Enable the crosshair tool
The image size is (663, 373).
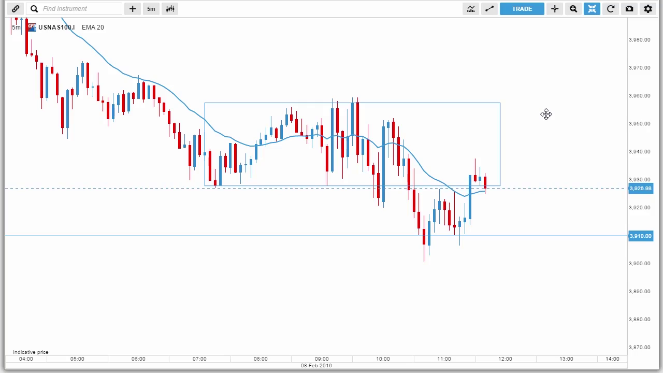(x=555, y=9)
